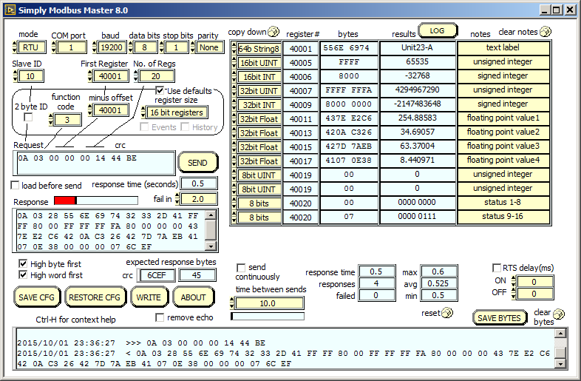Image resolution: width=581 pixels, height=381 pixels.
Task: Open the 16 bit registers size selector
Action: tap(177, 112)
